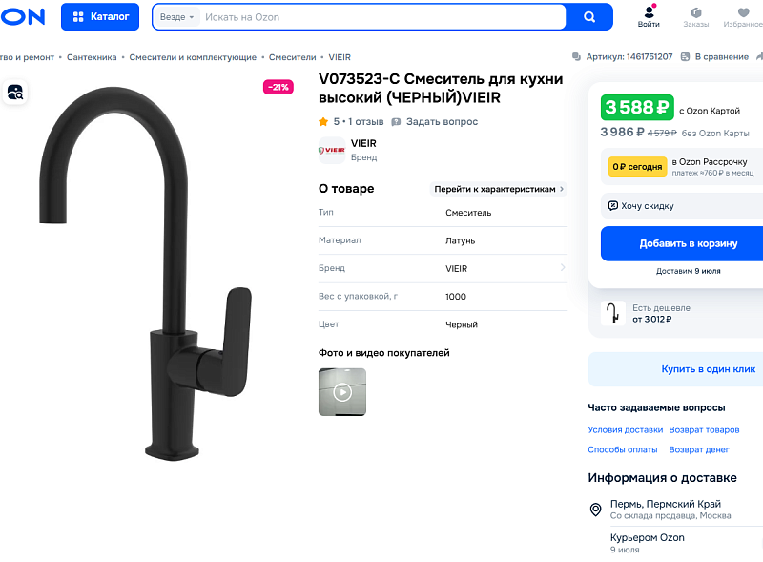The image size is (763, 562).
Task: Click Купить в один клик
Action: point(708,369)
